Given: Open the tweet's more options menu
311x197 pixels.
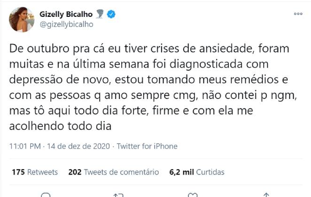Looking at the screenshot, I should [298, 14].
